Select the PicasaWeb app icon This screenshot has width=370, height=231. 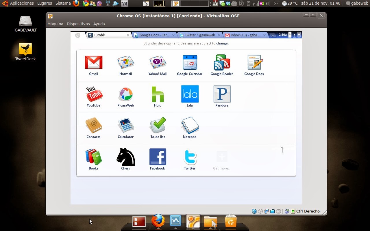click(x=125, y=94)
